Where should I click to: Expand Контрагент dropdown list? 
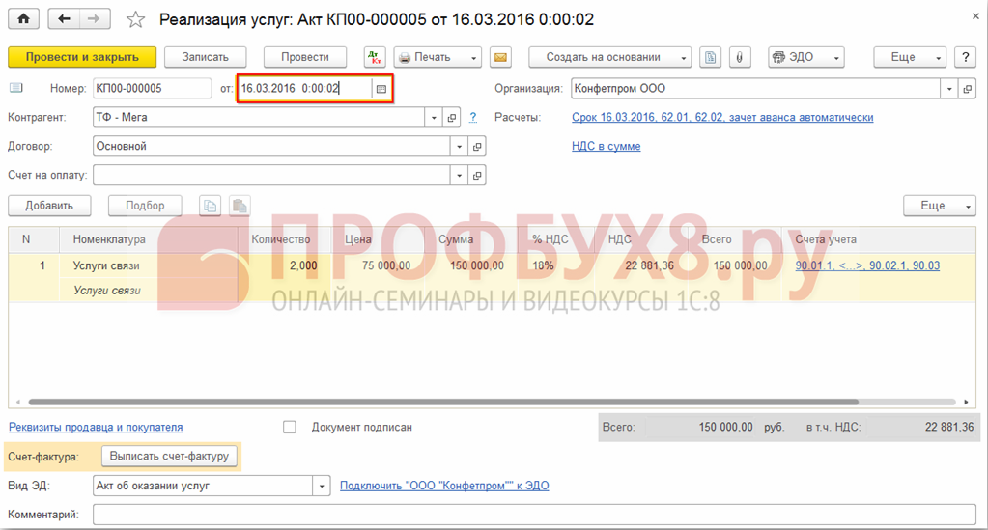[x=434, y=118]
